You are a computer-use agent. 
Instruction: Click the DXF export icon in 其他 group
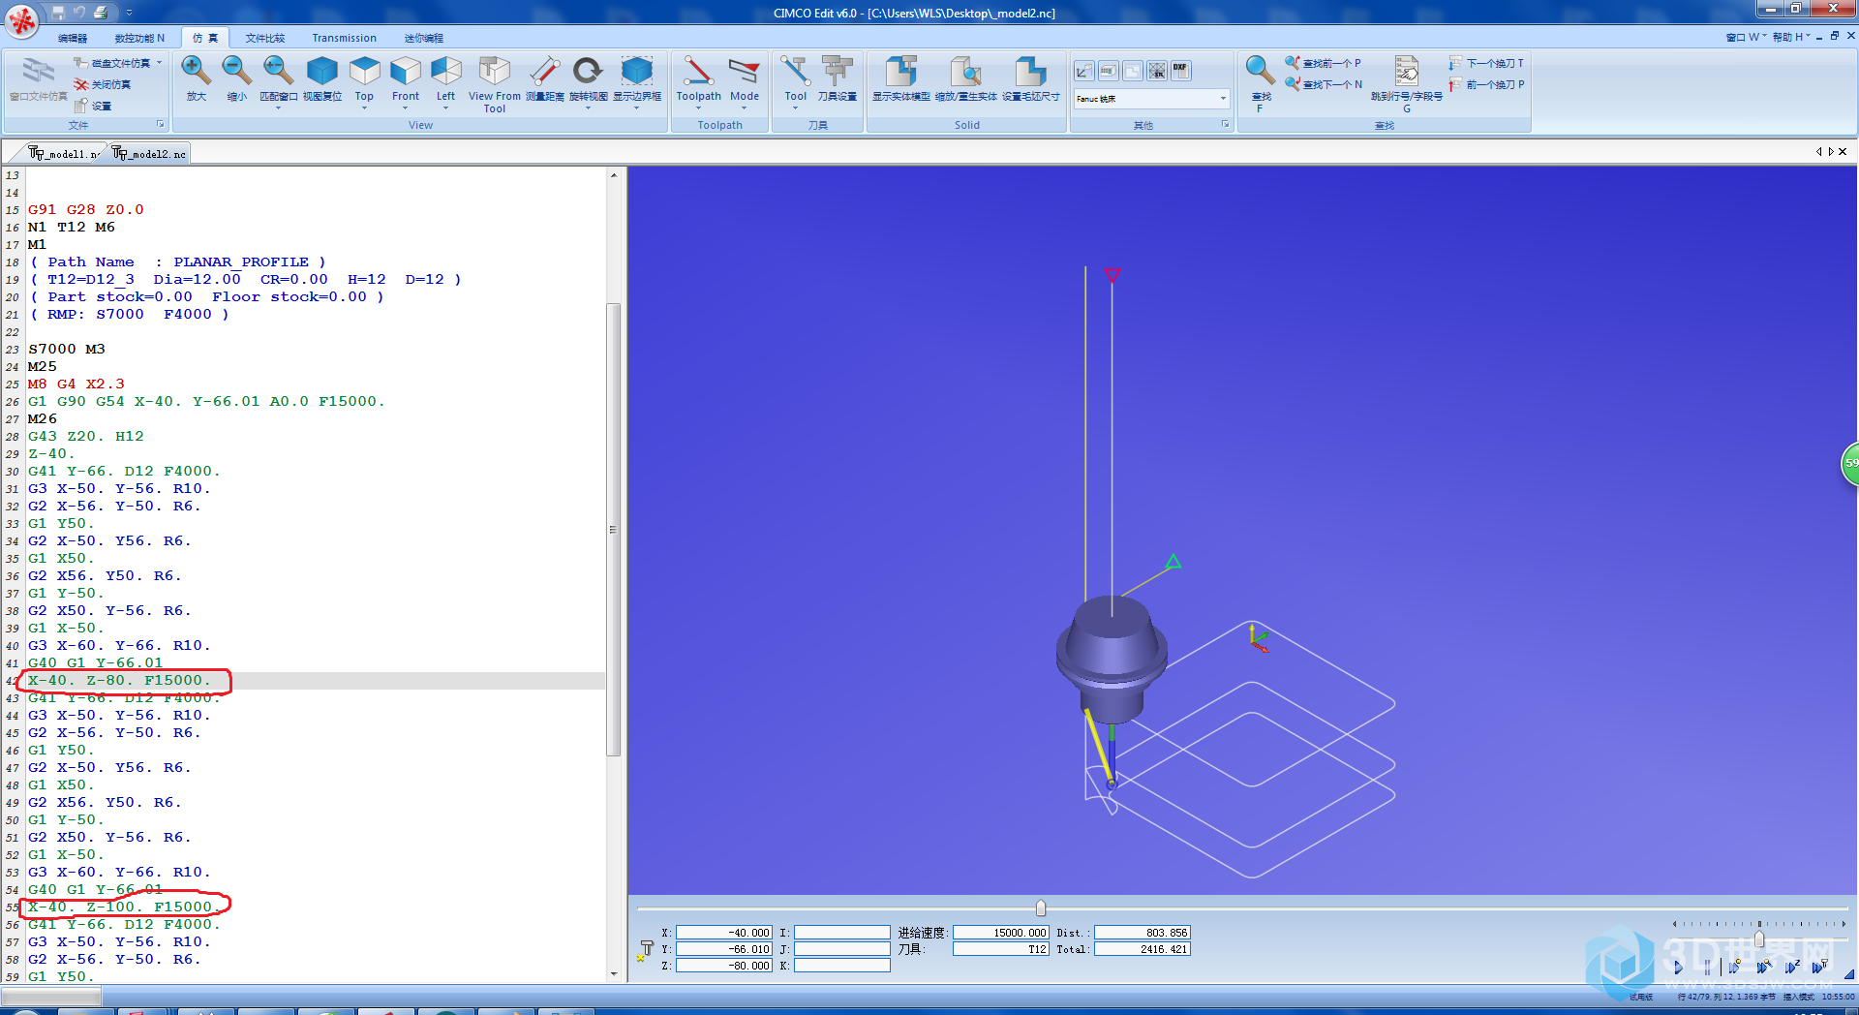click(1180, 71)
